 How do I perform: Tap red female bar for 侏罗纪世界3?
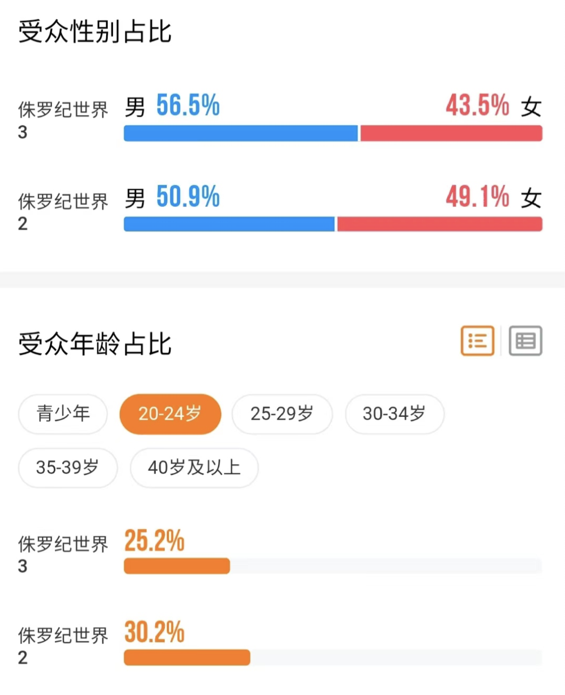(451, 133)
